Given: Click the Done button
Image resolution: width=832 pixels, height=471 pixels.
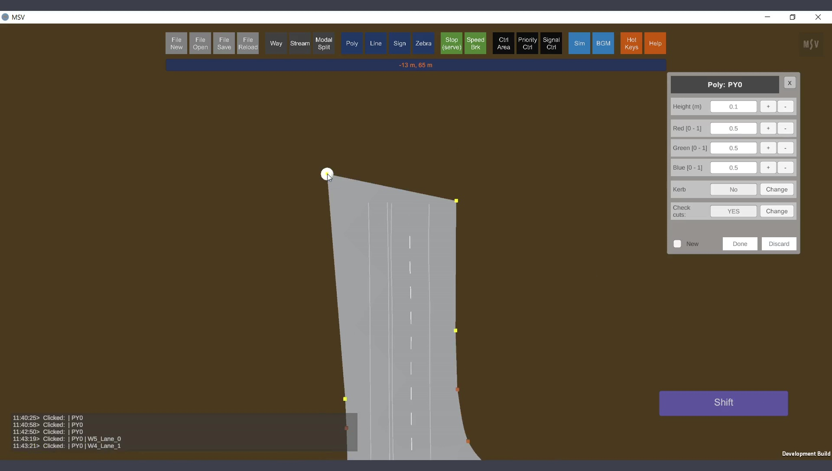Looking at the screenshot, I should point(740,244).
